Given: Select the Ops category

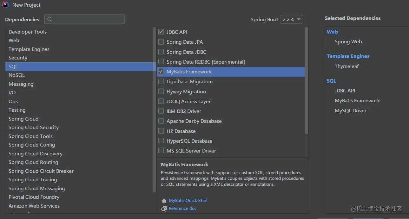Looking at the screenshot, I should coord(79,101).
